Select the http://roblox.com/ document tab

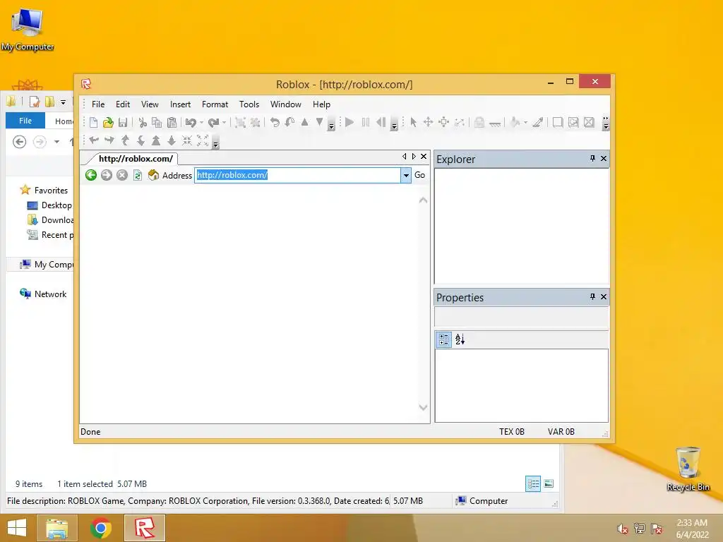[136, 159]
